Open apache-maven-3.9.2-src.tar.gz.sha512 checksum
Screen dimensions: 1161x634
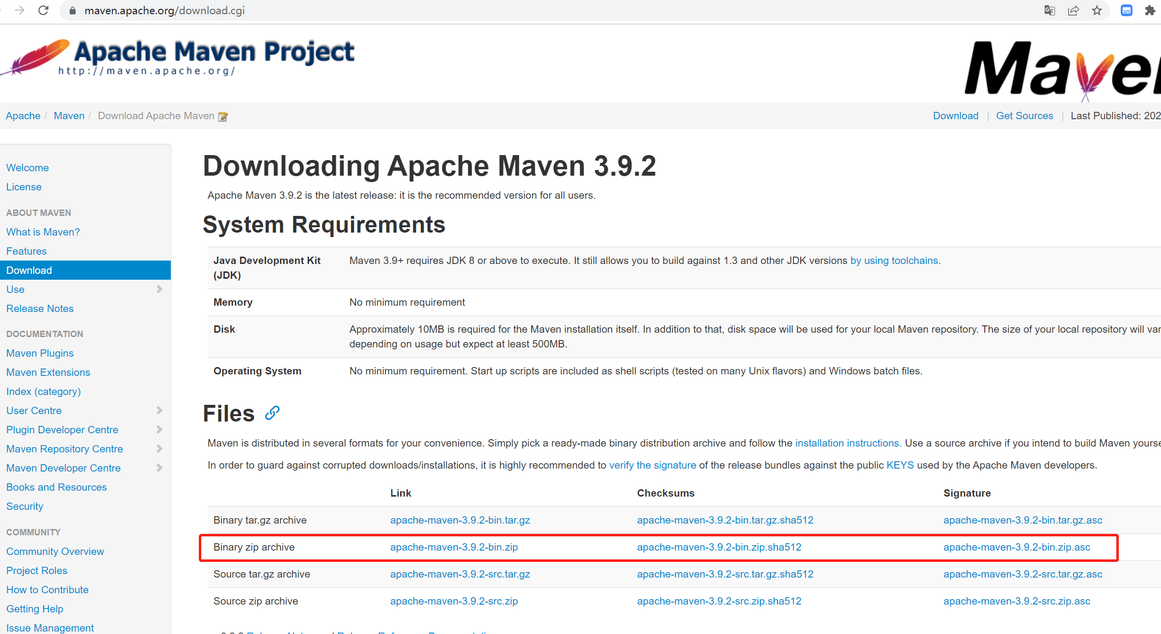pos(726,574)
